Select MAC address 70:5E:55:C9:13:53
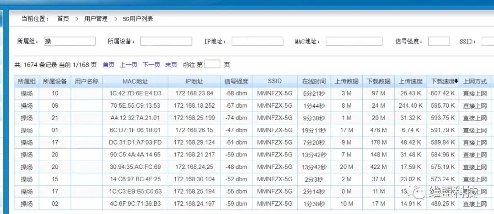The image size is (494, 214). point(135,105)
